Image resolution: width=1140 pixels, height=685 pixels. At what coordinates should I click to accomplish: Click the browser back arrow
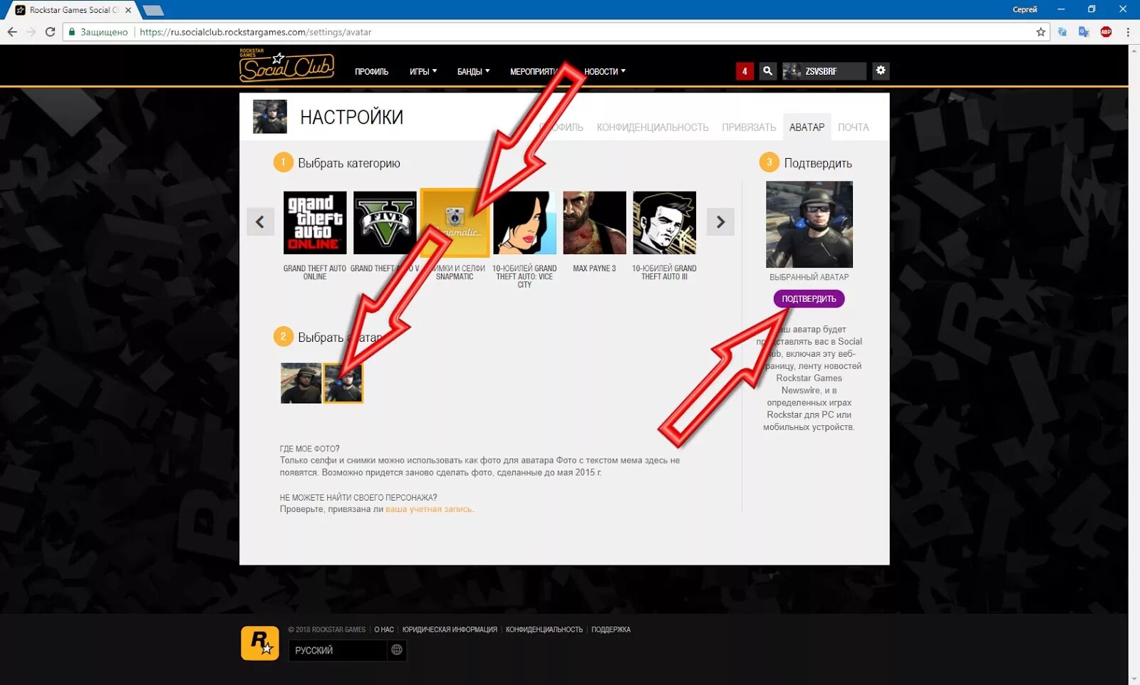[11, 31]
